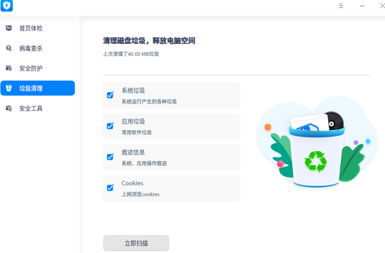Uncheck the 系统垃圾 checkbox
Viewport: 385px width, 253px height.
(x=110, y=95)
